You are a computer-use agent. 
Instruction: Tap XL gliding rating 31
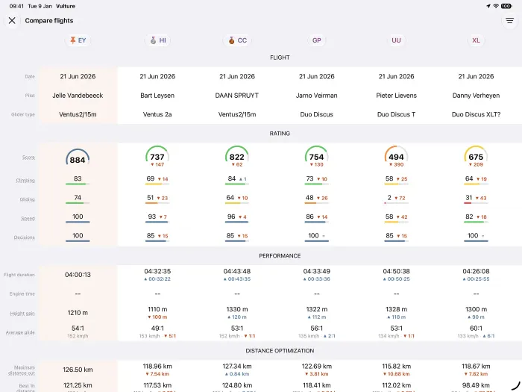pyautogui.click(x=469, y=198)
